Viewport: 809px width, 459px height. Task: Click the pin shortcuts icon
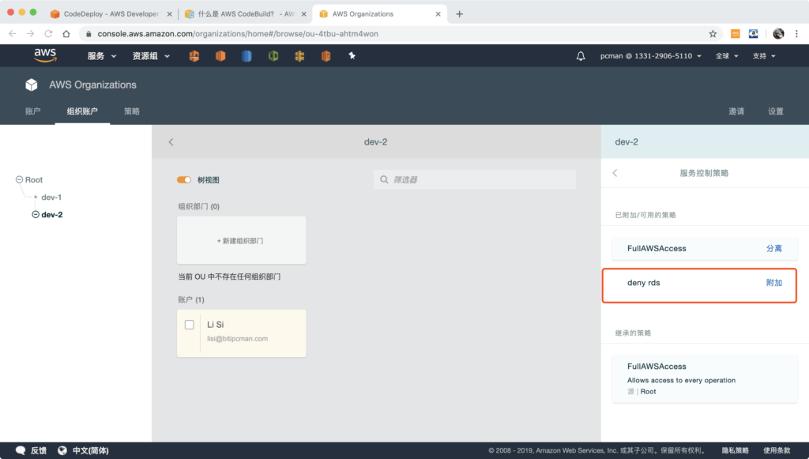point(352,56)
